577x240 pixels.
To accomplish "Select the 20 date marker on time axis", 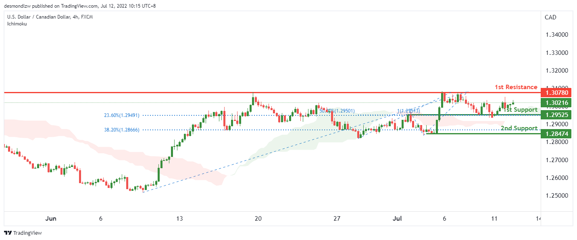I will (x=258, y=219).
